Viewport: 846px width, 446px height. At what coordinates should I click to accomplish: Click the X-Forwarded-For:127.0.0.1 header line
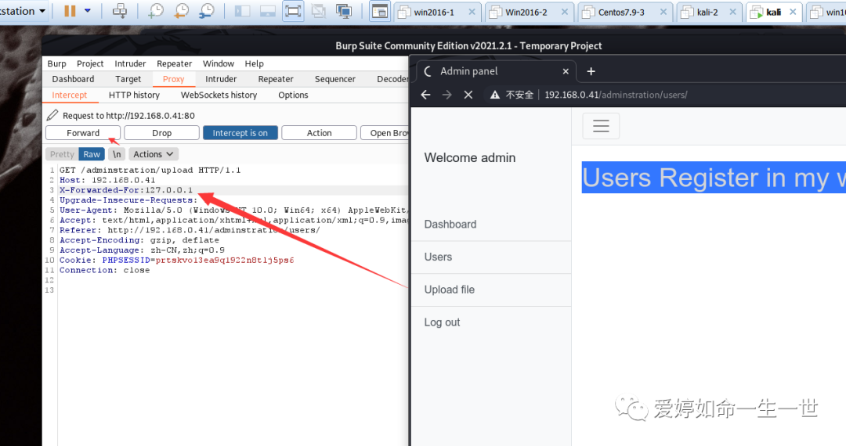point(125,190)
